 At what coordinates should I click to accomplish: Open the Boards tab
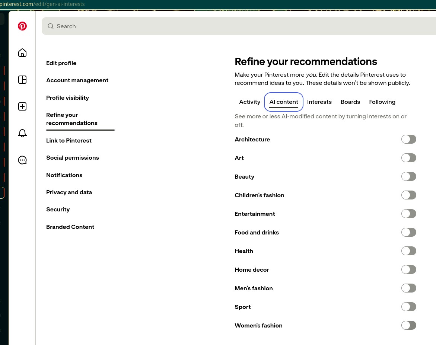350,102
